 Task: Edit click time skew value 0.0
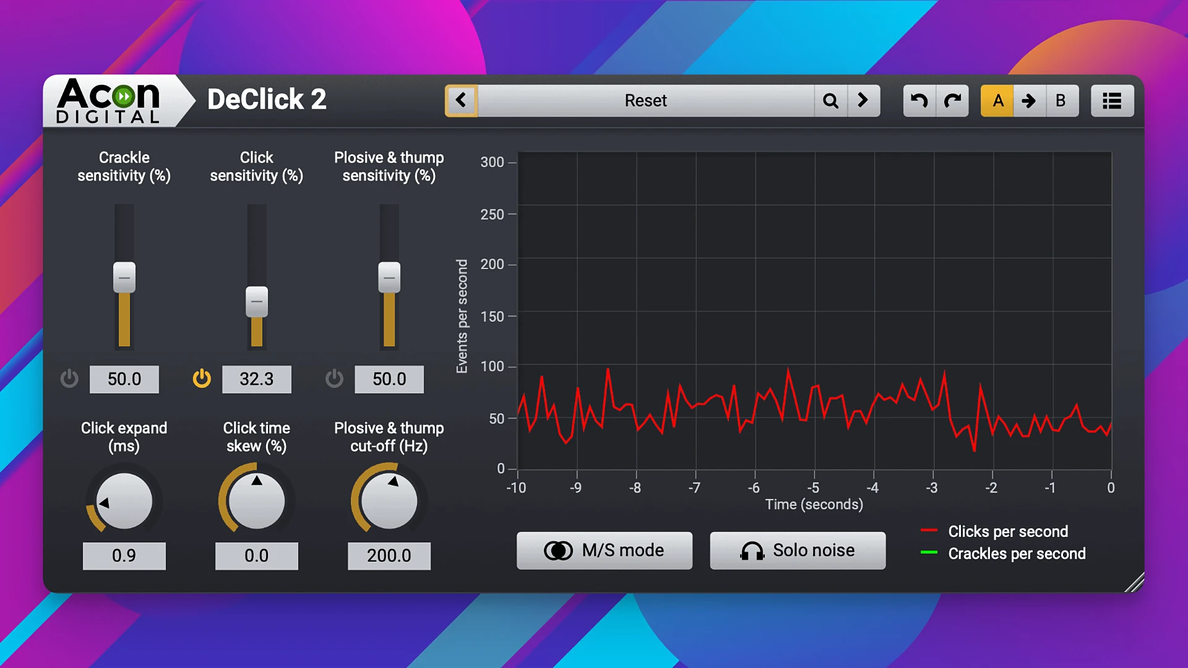point(257,555)
